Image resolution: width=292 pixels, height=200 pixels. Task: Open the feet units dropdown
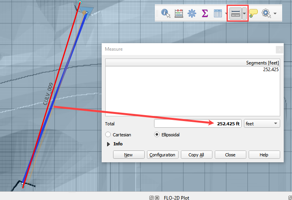tap(262, 124)
